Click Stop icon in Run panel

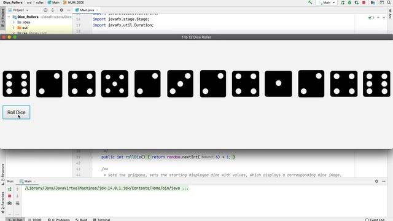tap(10, 196)
